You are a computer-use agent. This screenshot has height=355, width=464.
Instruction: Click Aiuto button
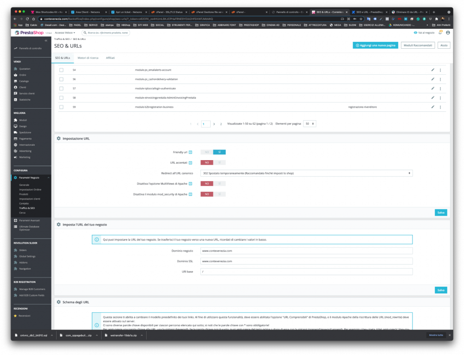point(444,45)
